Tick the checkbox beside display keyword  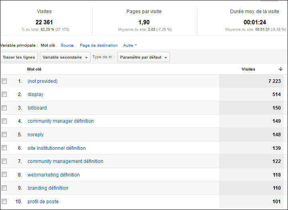point(4,94)
